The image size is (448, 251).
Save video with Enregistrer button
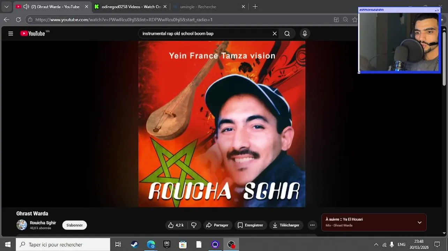pyautogui.click(x=251, y=225)
